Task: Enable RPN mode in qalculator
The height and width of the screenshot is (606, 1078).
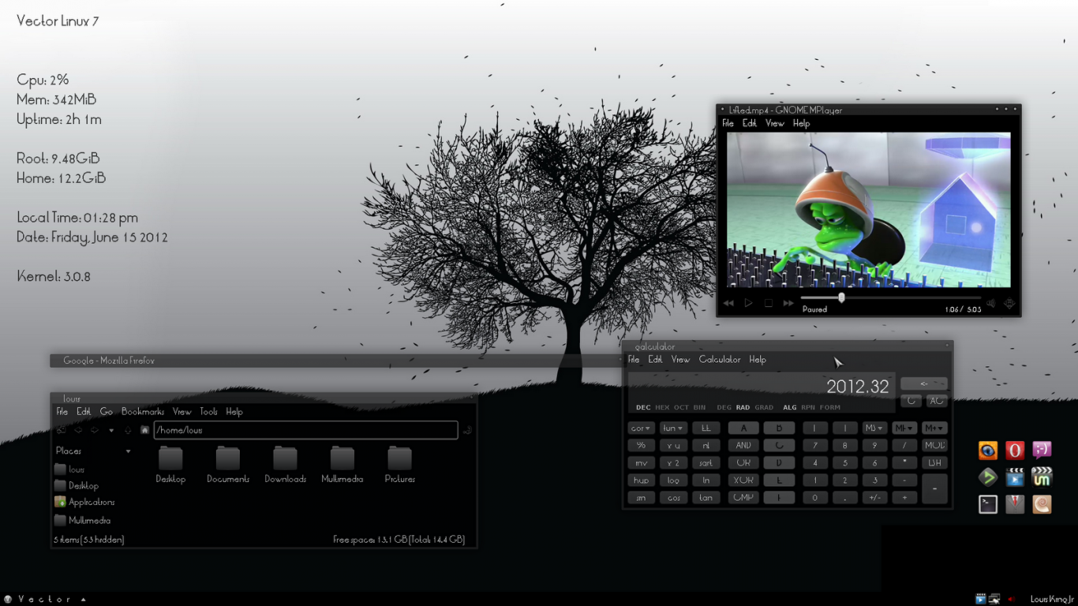Action: coord(808,407)
